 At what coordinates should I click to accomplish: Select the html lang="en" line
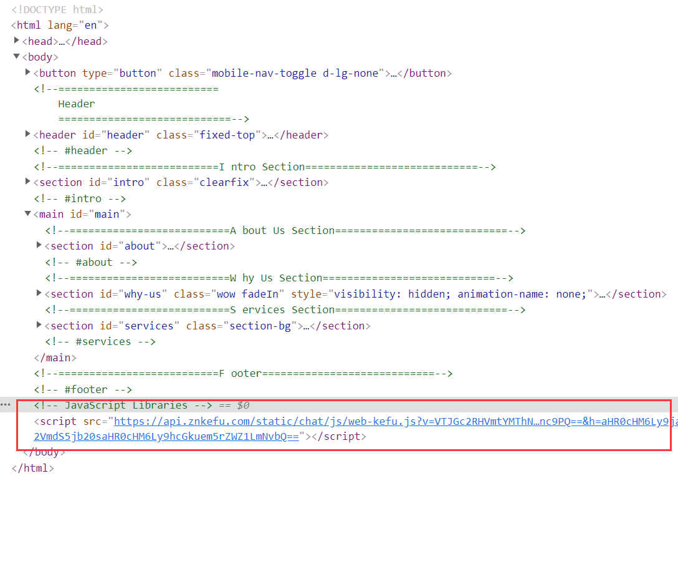click(x=60, y=25)
